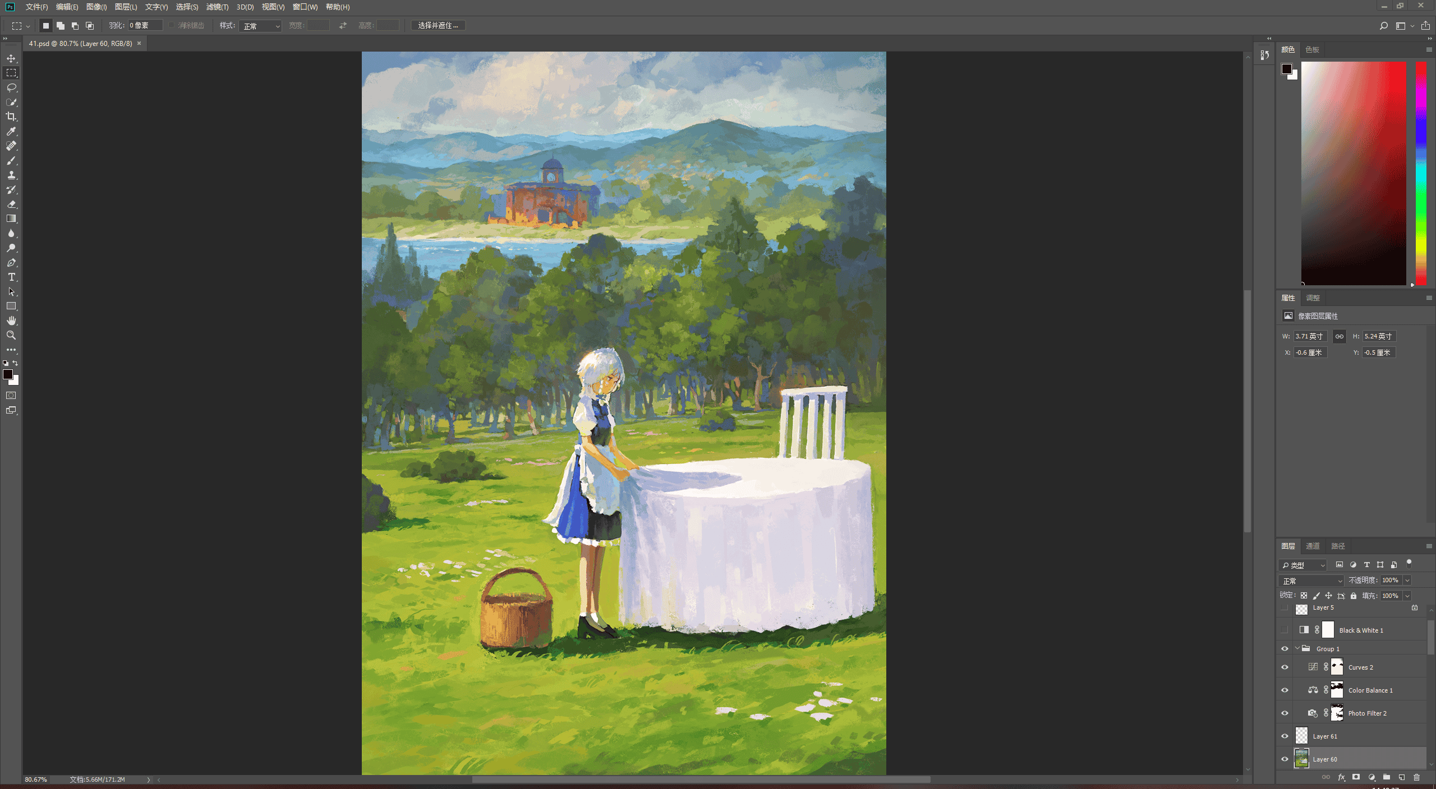Select the Hand tool

pos(11,321)
